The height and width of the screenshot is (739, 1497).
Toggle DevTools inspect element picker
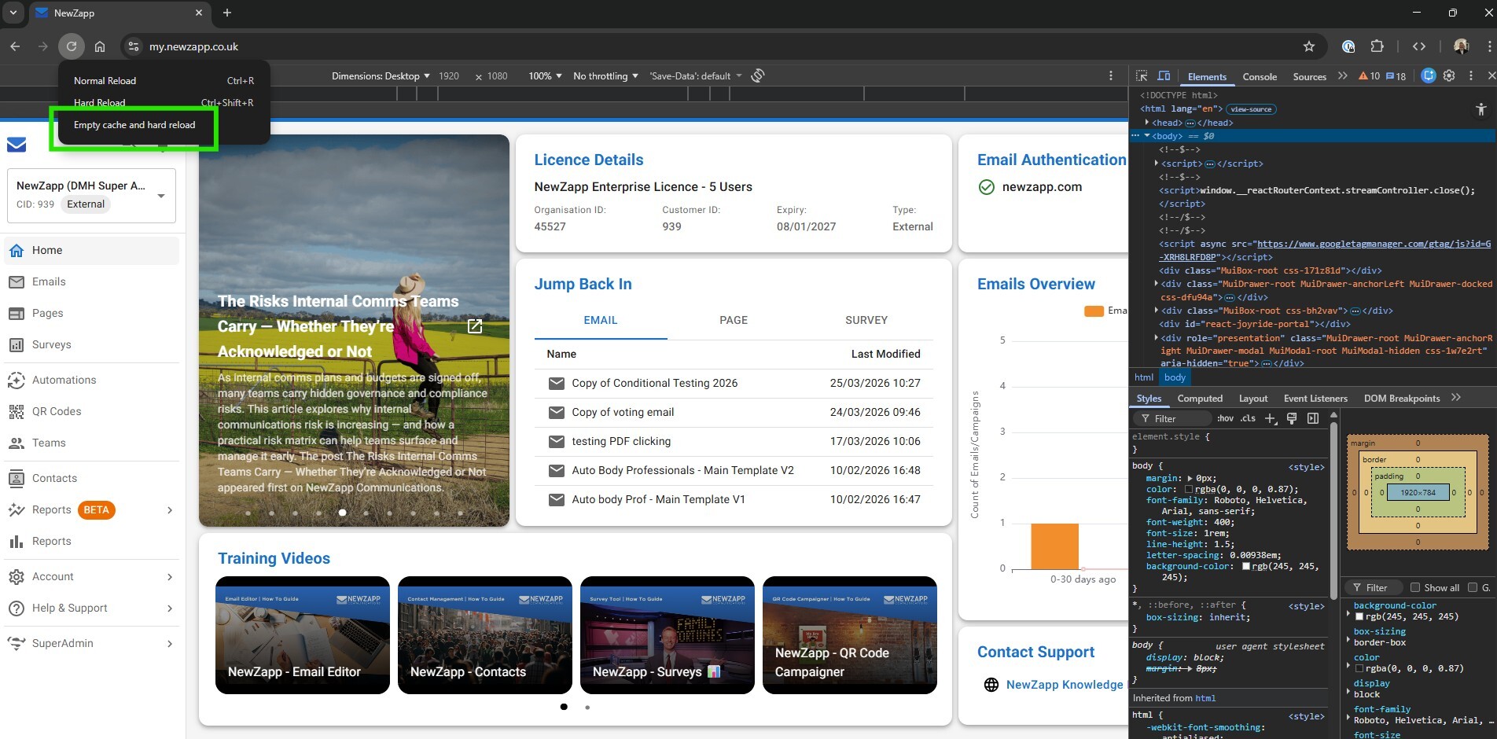[1142, 76]
